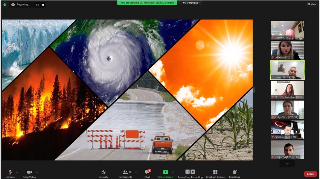The width and height of the screenshot is (320, 179).
Task: Stop Video using the camera icon
Action: 29,172
